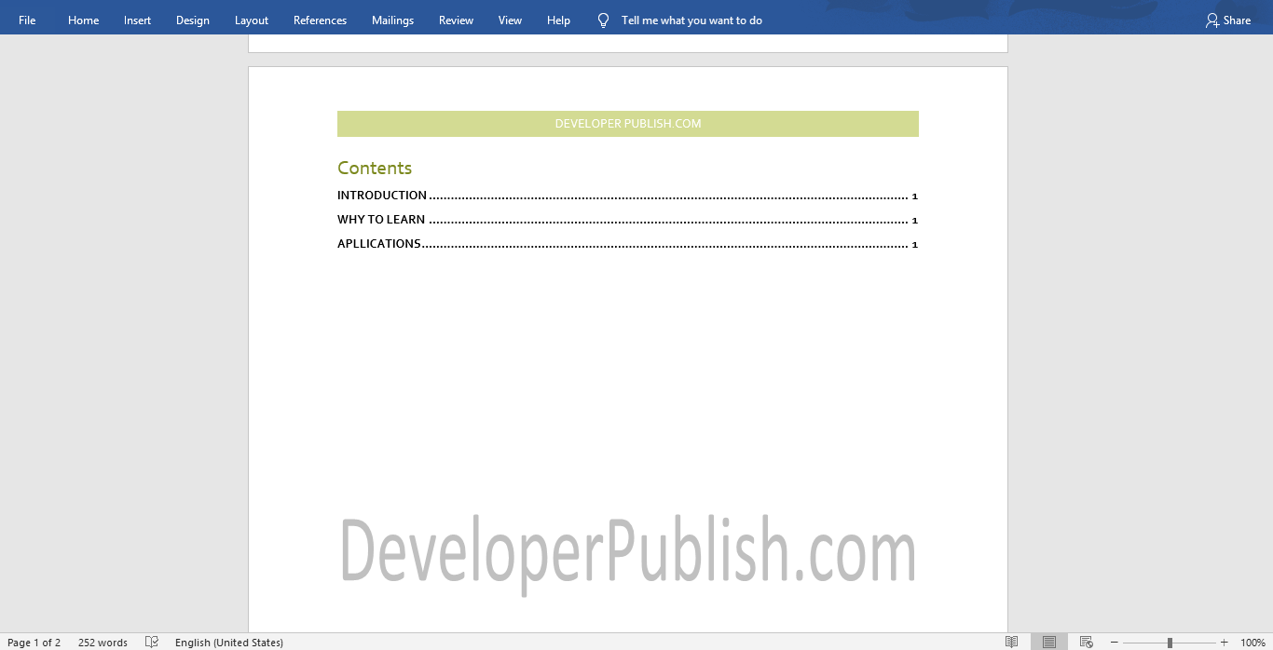
Task: Open the File menu
Action: click(x=26, y=19)
